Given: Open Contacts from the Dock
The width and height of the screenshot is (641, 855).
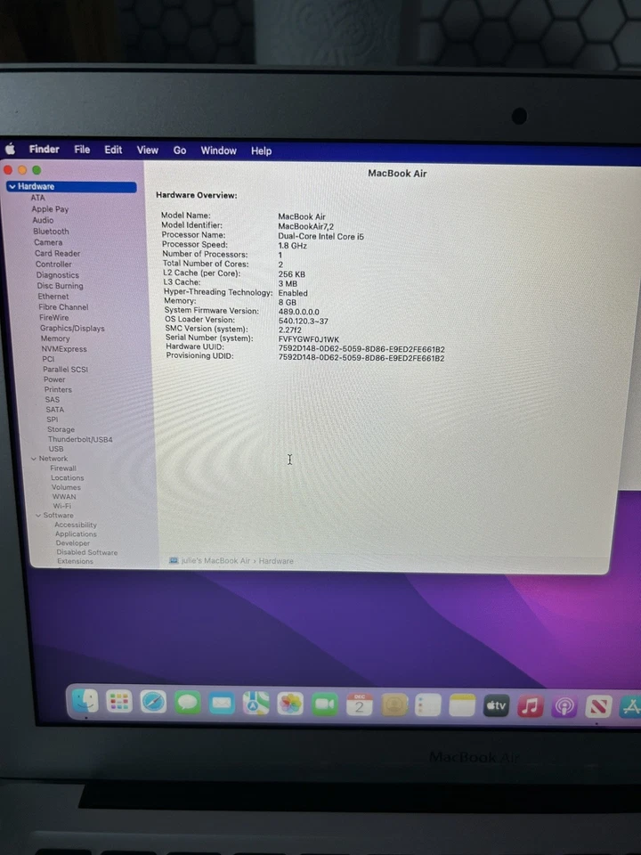Looking at the screenshot, I should point(394,705).
